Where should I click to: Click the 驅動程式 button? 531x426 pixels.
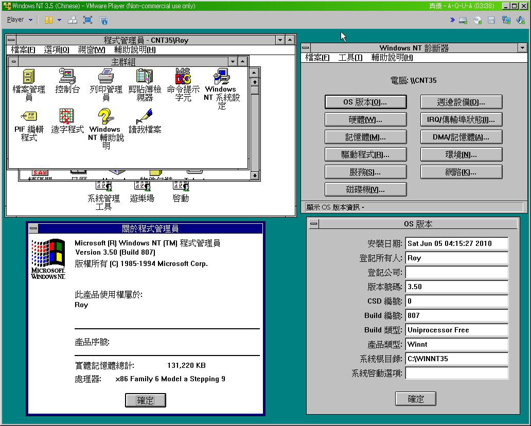(365, 155)
